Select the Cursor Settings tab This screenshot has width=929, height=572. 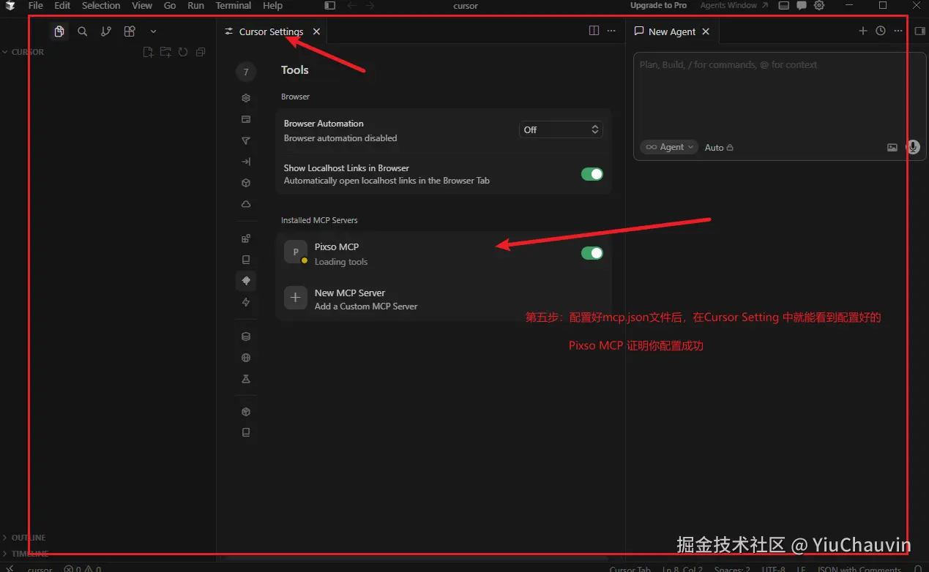pos(271,31)
